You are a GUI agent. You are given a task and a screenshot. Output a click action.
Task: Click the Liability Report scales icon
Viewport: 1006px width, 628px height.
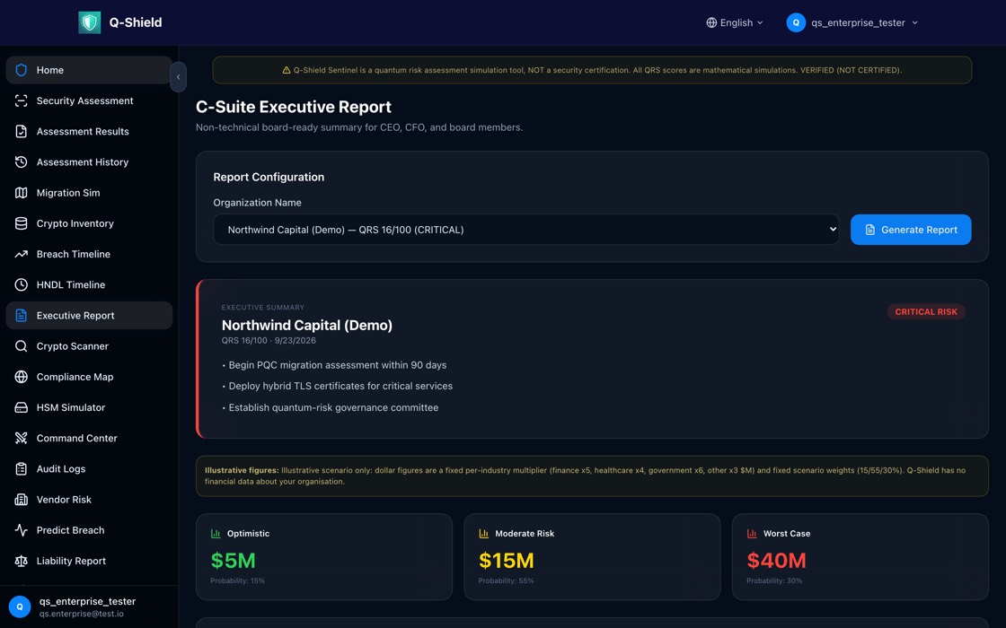[22, 562]
